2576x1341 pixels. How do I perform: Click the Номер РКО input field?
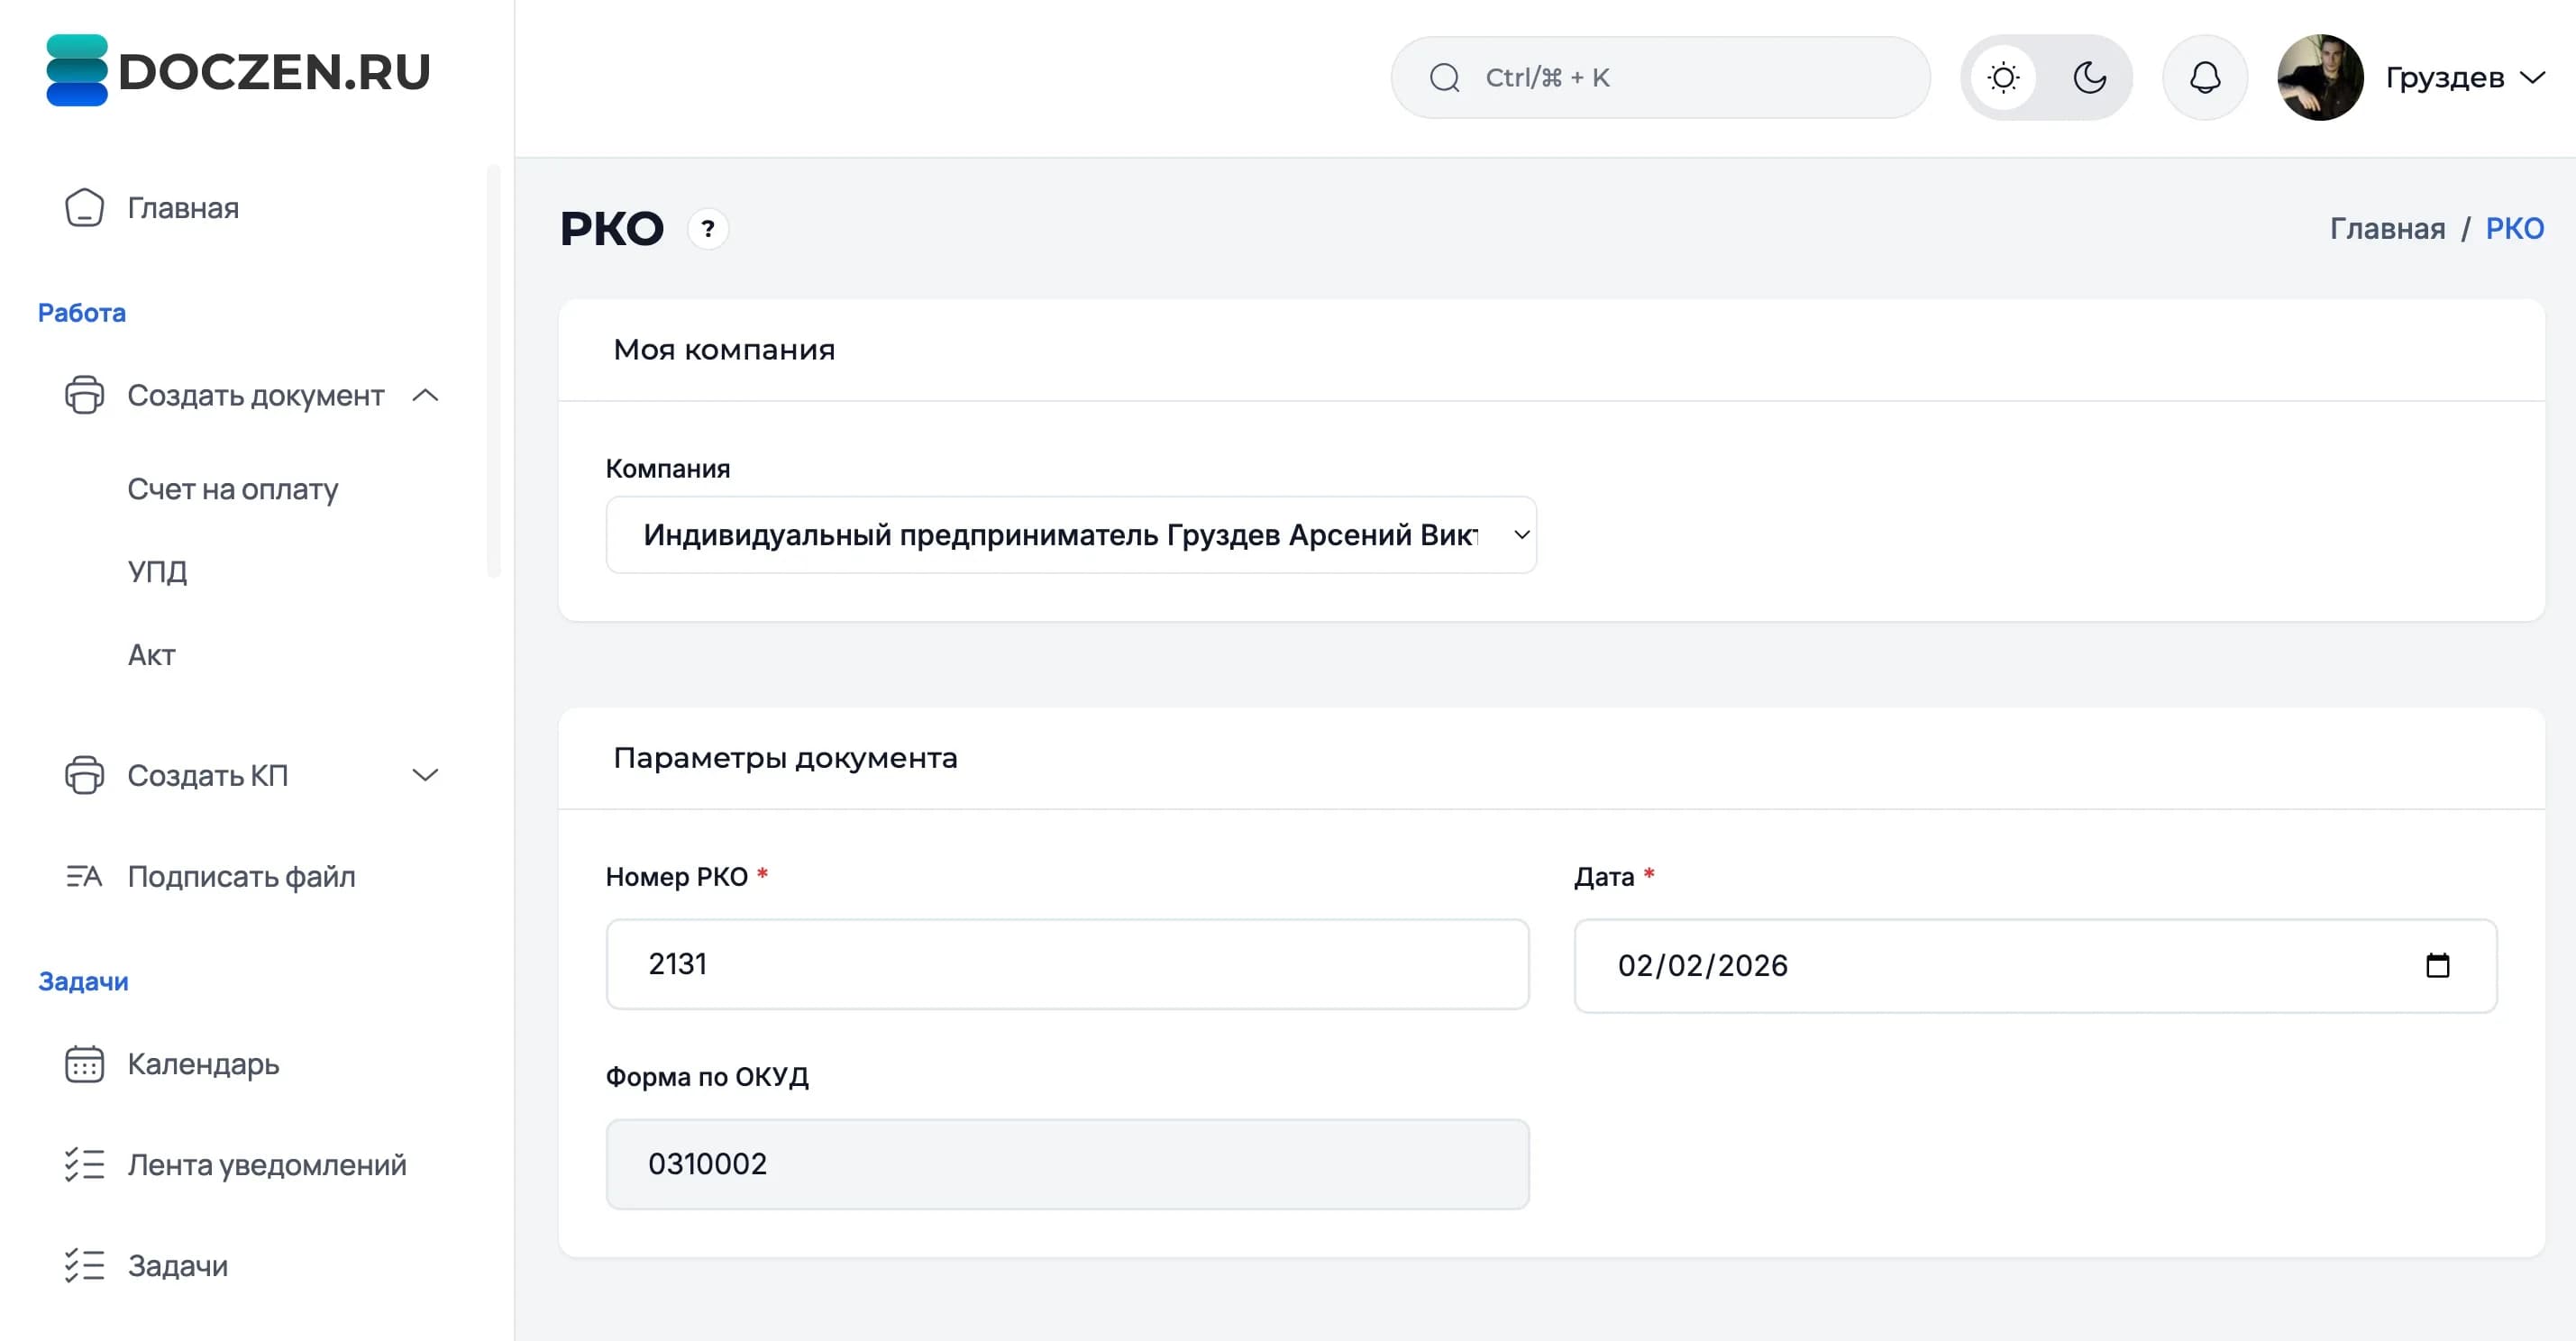pyautogui.click(x=1067, y=965)
